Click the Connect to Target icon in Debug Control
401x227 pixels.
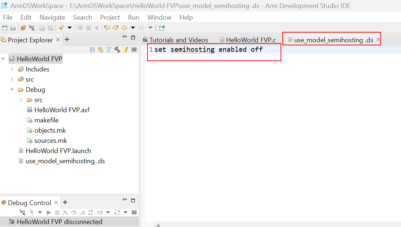(23, 212)
